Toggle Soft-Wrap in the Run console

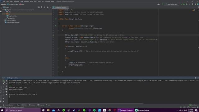(x=6, y=86)
